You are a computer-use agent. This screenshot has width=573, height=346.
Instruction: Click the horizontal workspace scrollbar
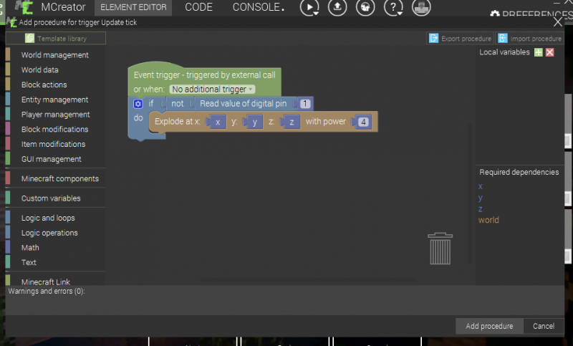(308, 279)
